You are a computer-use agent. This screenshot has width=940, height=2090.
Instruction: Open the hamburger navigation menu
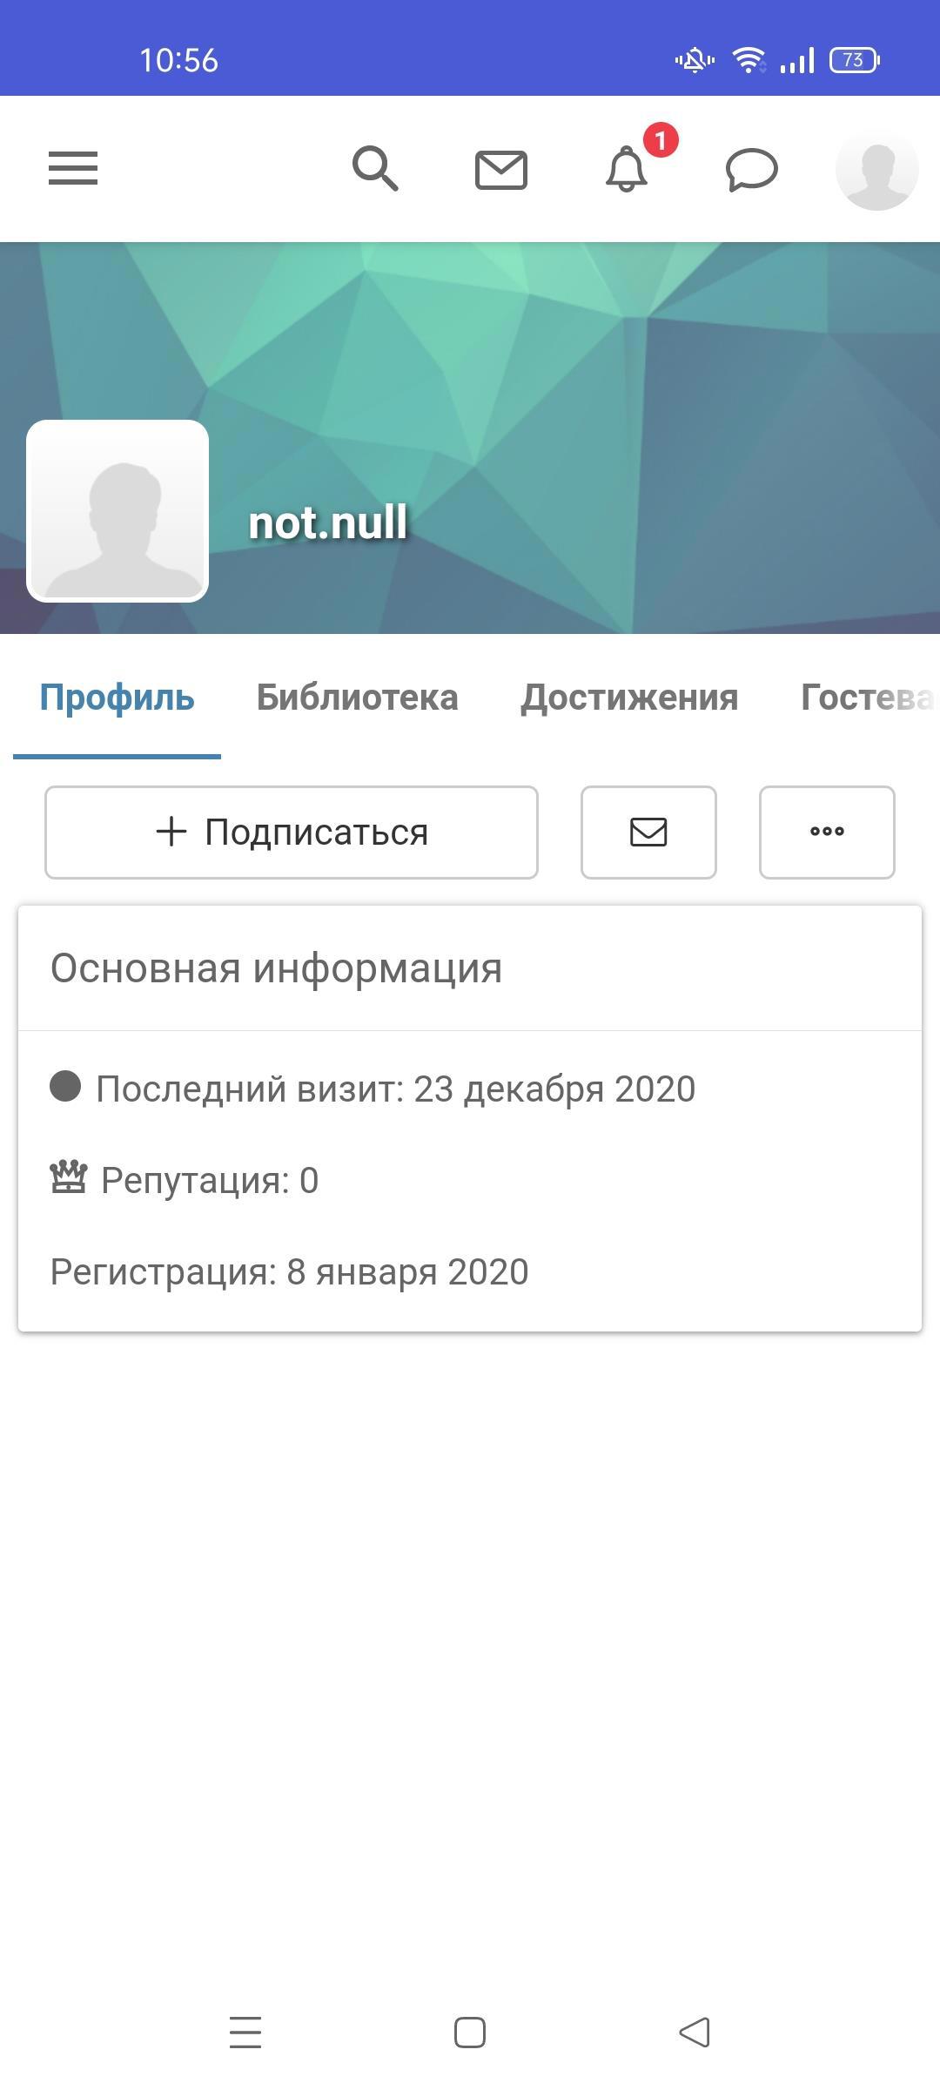[x=73, y=168]
